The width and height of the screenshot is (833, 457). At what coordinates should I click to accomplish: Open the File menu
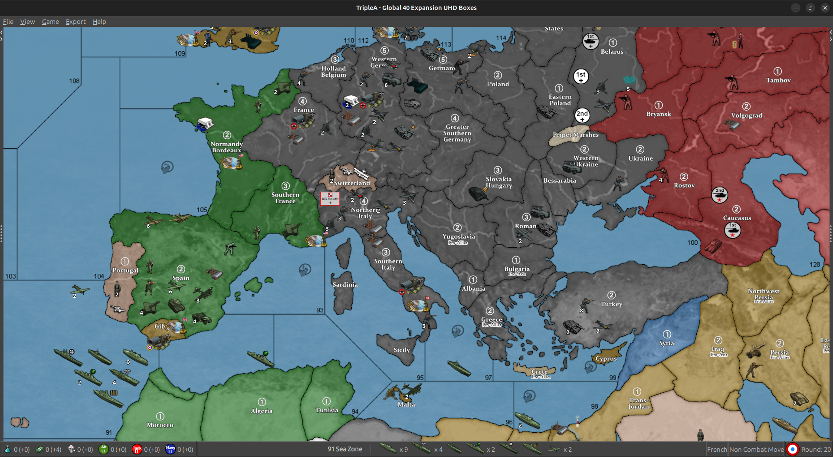pyautogui.click(x=8, y=22)
